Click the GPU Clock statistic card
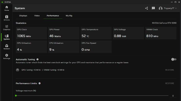This screenshot has height=101, width=181. [x=31, y=33]
